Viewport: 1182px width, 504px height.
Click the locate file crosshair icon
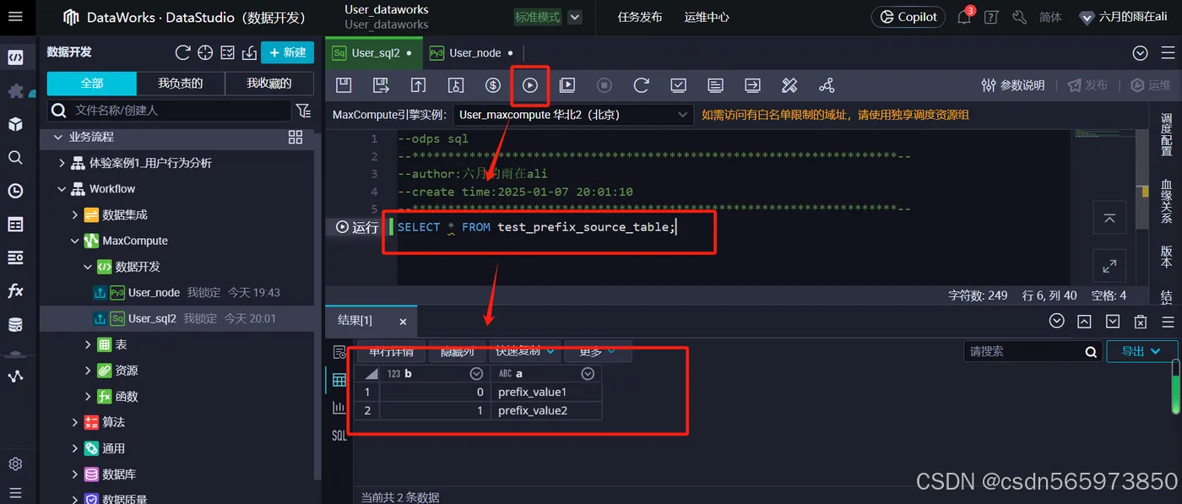pyautogui.click(x=205, y=52)
